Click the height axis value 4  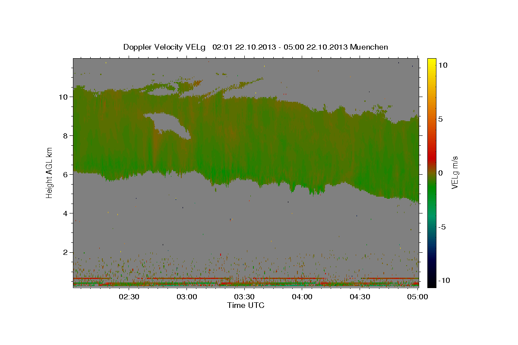click(65, 213)
